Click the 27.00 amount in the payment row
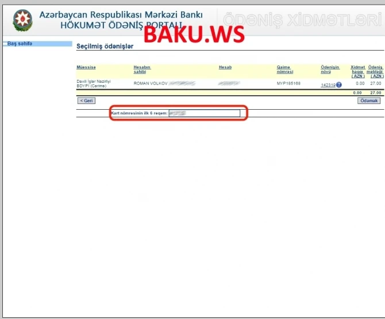This screenshot has width=385, height=319. pos(376,83)
